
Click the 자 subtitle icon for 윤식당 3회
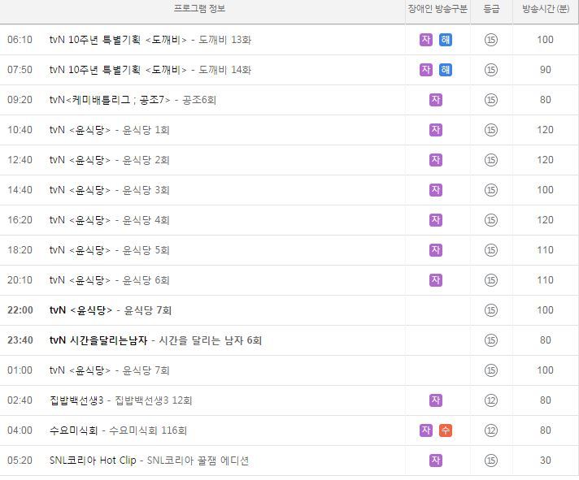436,190
